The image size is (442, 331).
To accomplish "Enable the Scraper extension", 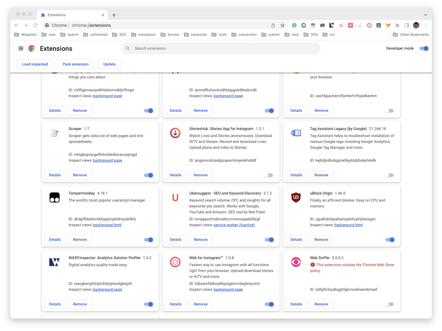I will 148,175.
